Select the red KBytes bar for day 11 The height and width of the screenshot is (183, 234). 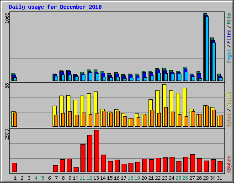(83, 158)
